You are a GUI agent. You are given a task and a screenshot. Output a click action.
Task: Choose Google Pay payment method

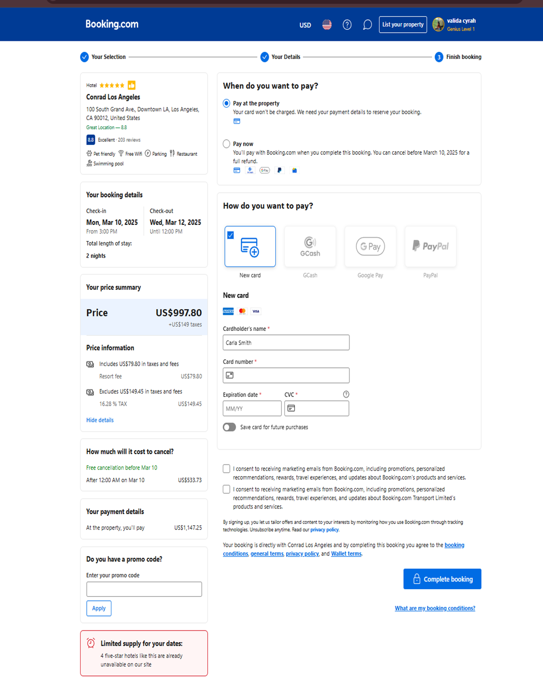[x=370, y=247]
